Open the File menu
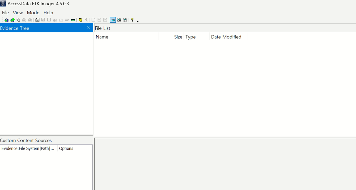The image size is (356, 190). [x=5, y=12]
